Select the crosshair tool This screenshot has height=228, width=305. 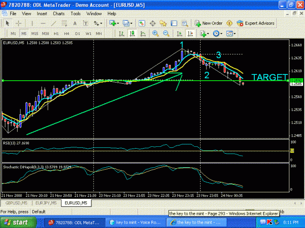pyautogui.click(x=19, y=23)
